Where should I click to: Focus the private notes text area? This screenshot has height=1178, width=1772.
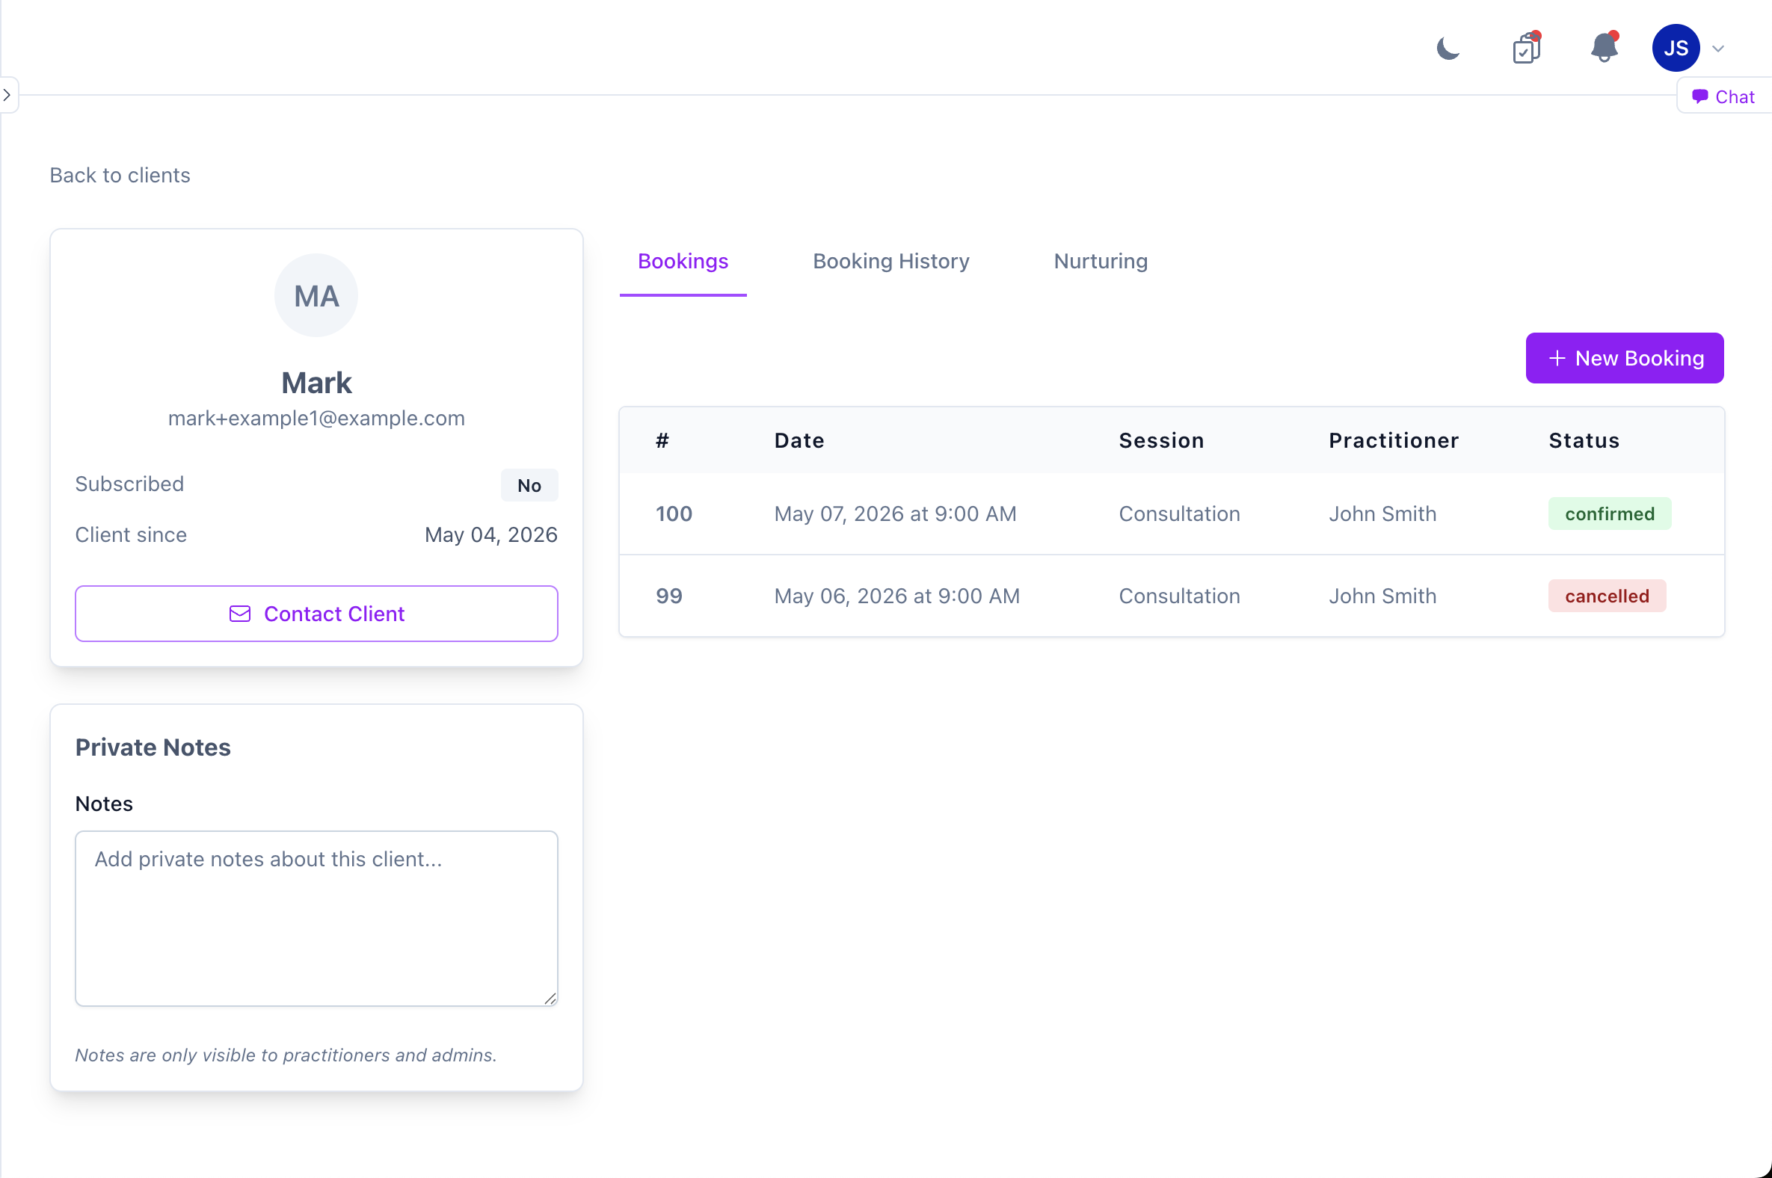(316, 918)
